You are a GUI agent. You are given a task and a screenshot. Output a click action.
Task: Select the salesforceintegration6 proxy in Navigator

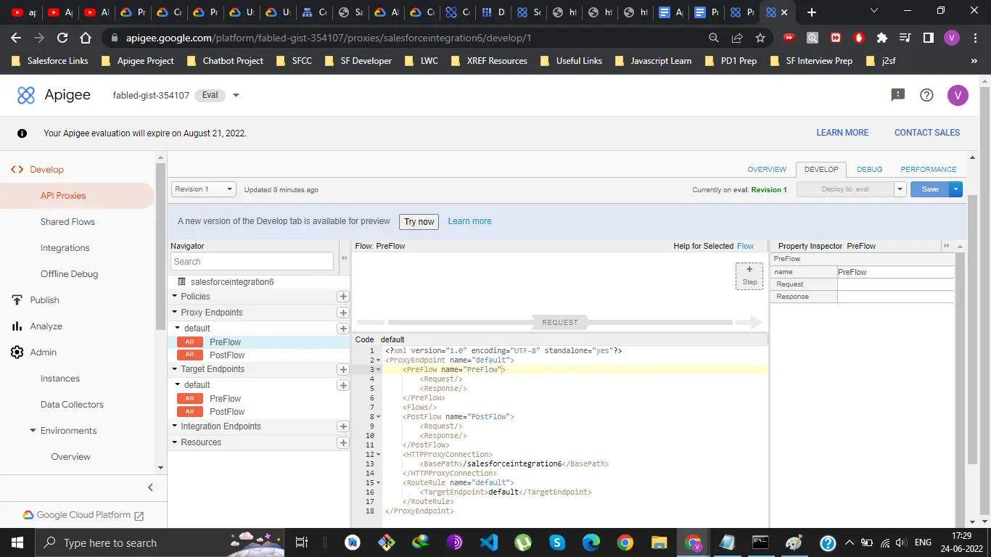232,282
